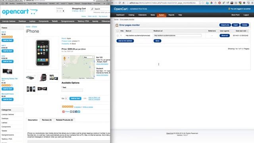Image resolution: width=254 pixels, height=143 pixels.
Task: Open the Reports admin menu
Action: [171, 15]
